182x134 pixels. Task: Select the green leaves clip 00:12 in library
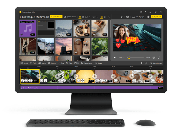coord(100,46)
